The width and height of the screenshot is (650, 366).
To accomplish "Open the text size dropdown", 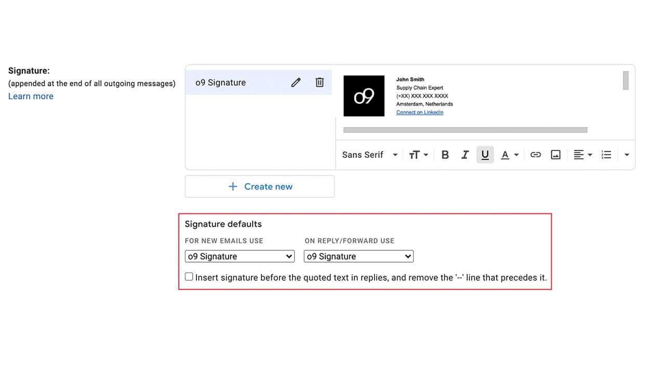I will pyautogui.click(x=418, y=155).
